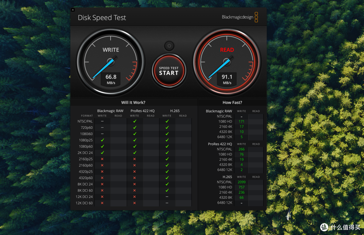The width and height of the screenshot is (364, 235).
Task: Click the WRITE gauge dial
Action: pos(111,62)
